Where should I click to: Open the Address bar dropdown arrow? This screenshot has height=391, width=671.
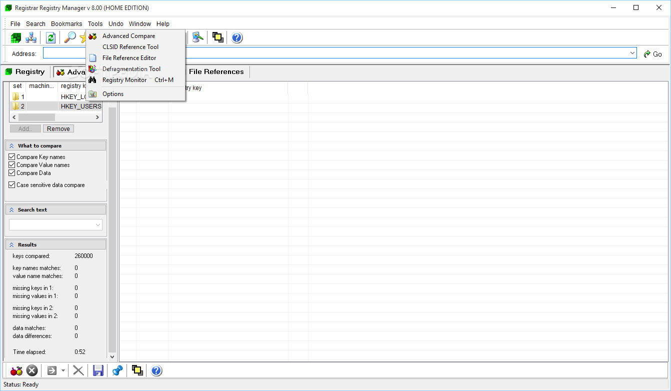coord(632,53)
